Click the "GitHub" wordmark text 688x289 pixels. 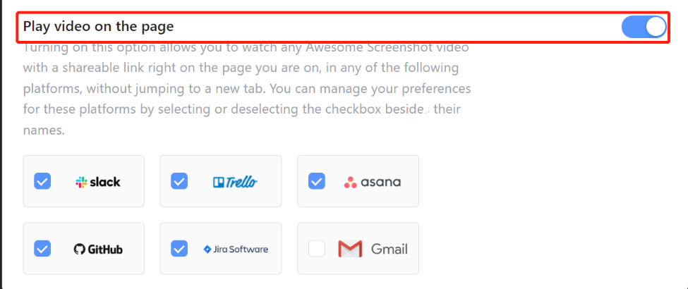[105, 250]
